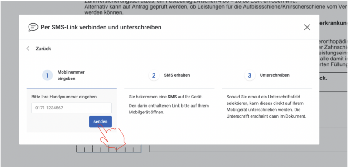This screenshot has width=348, height=167.
Task: Click text 'Sie bekommen eine SMS auf Ihr Gerät.'
Action: tap(166, 97)
